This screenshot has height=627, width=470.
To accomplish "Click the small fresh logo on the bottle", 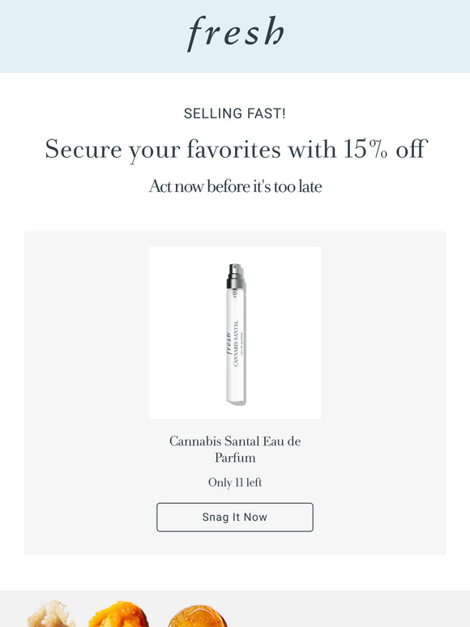I will tap(229, 343).
